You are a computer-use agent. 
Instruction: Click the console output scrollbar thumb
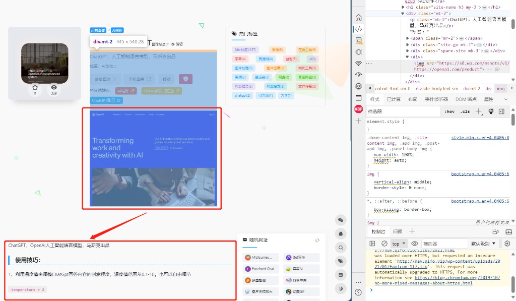pos(513,284)
